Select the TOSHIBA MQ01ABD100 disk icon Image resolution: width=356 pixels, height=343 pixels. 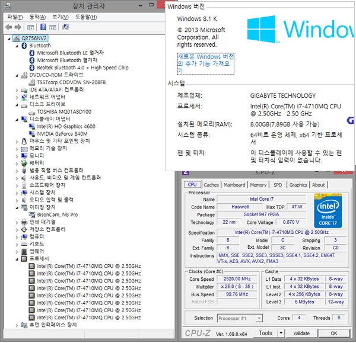(x=32, y=113)
